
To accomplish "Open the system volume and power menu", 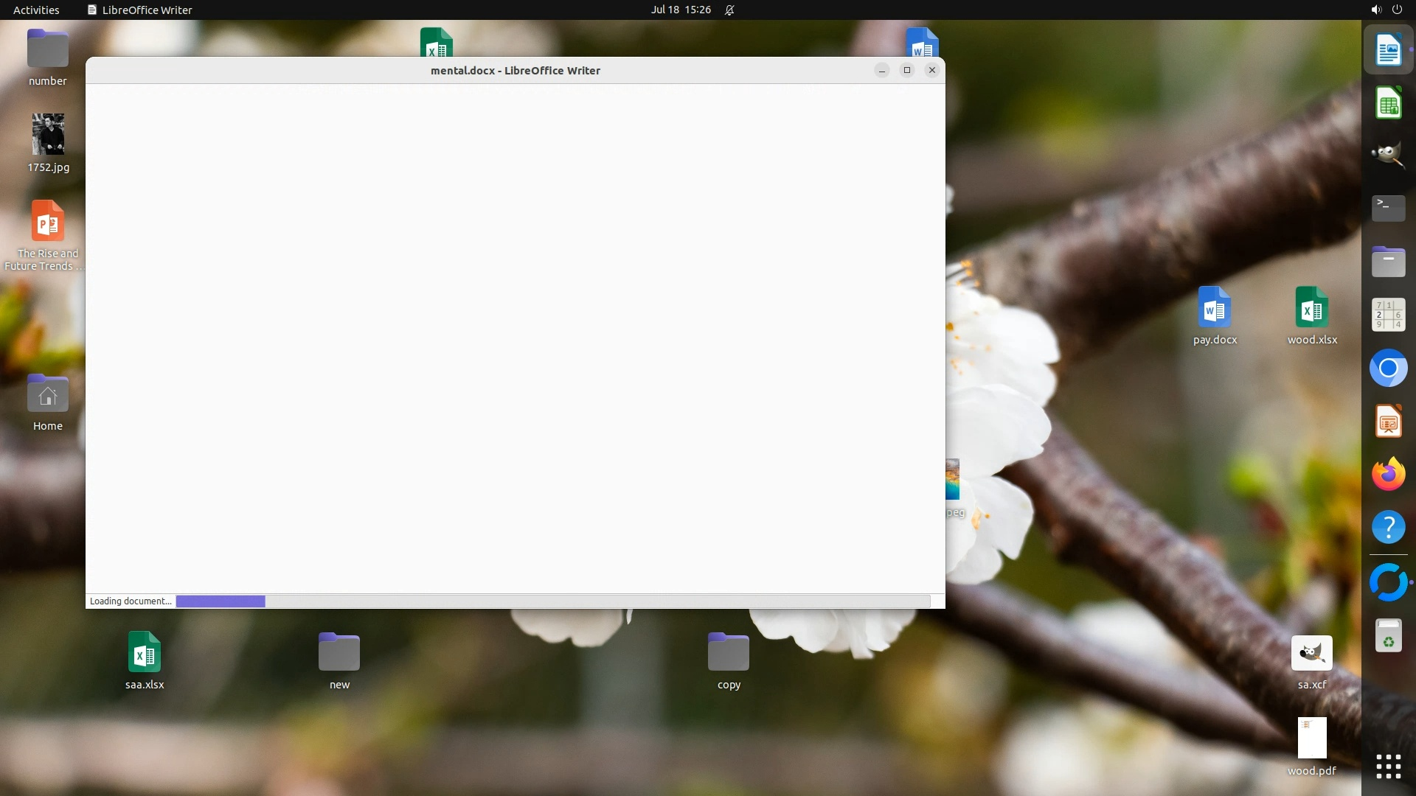I will coord(1386,10).
